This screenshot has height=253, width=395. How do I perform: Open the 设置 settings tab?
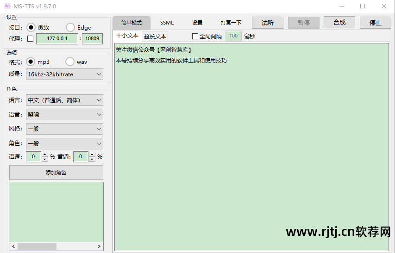[x=197, y=23]
